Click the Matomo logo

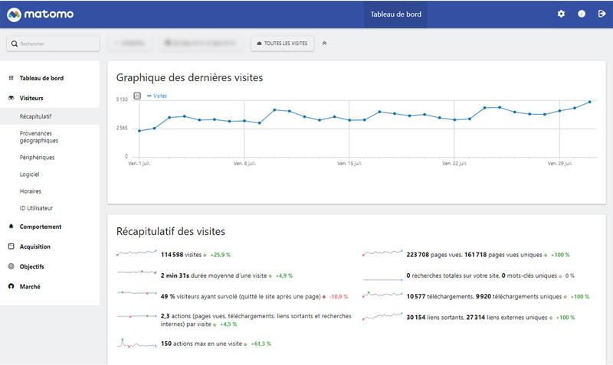(x=42, y=14)
